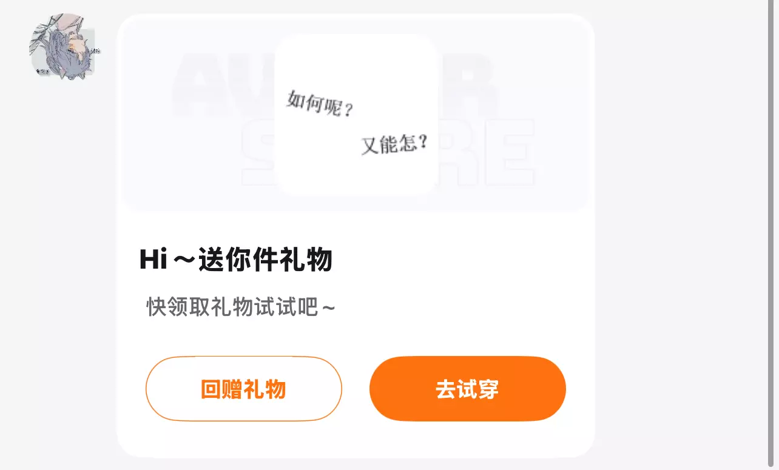The height and width of the screenshot is (470, 779).
Task: Tap the '又能怎？' text in the gift image
Action: coord(395,144)
